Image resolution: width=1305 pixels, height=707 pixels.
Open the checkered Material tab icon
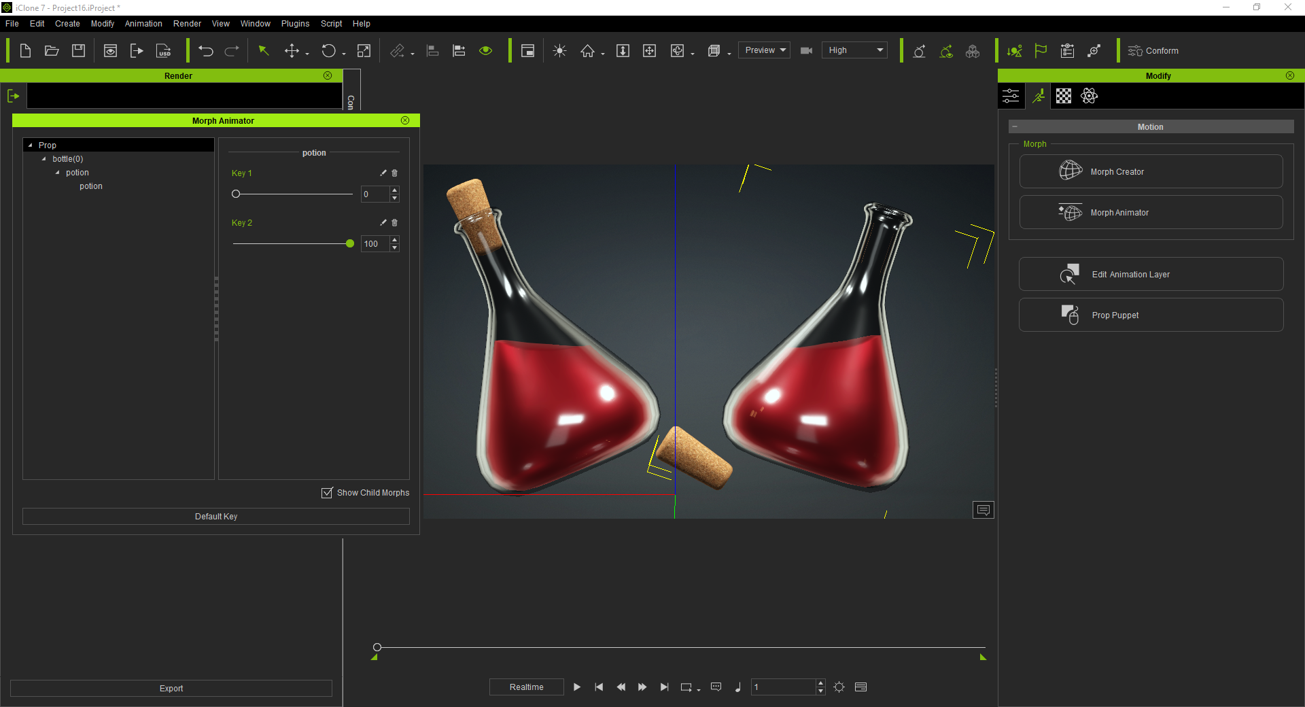tap(1064, 96)
